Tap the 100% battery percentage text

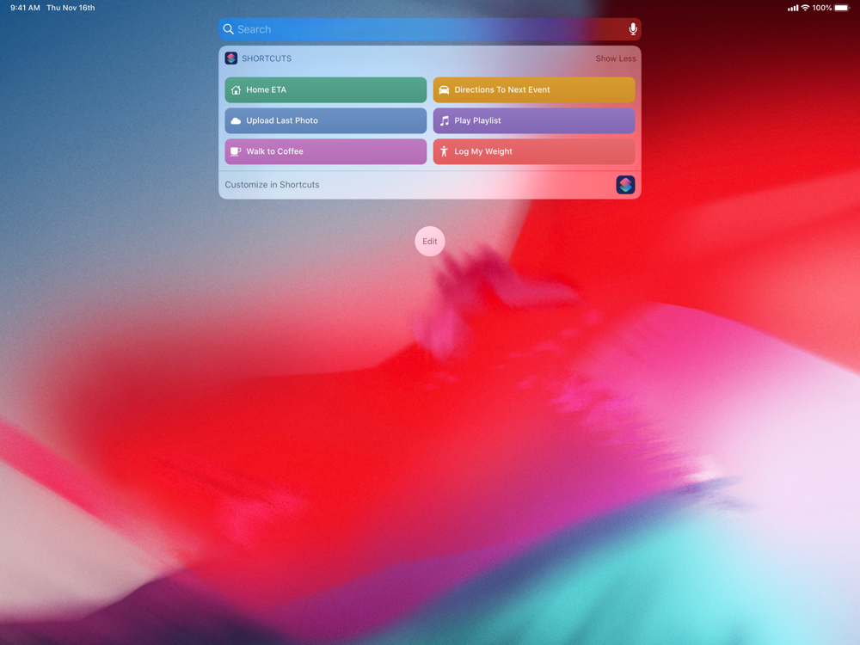(821, 8)
